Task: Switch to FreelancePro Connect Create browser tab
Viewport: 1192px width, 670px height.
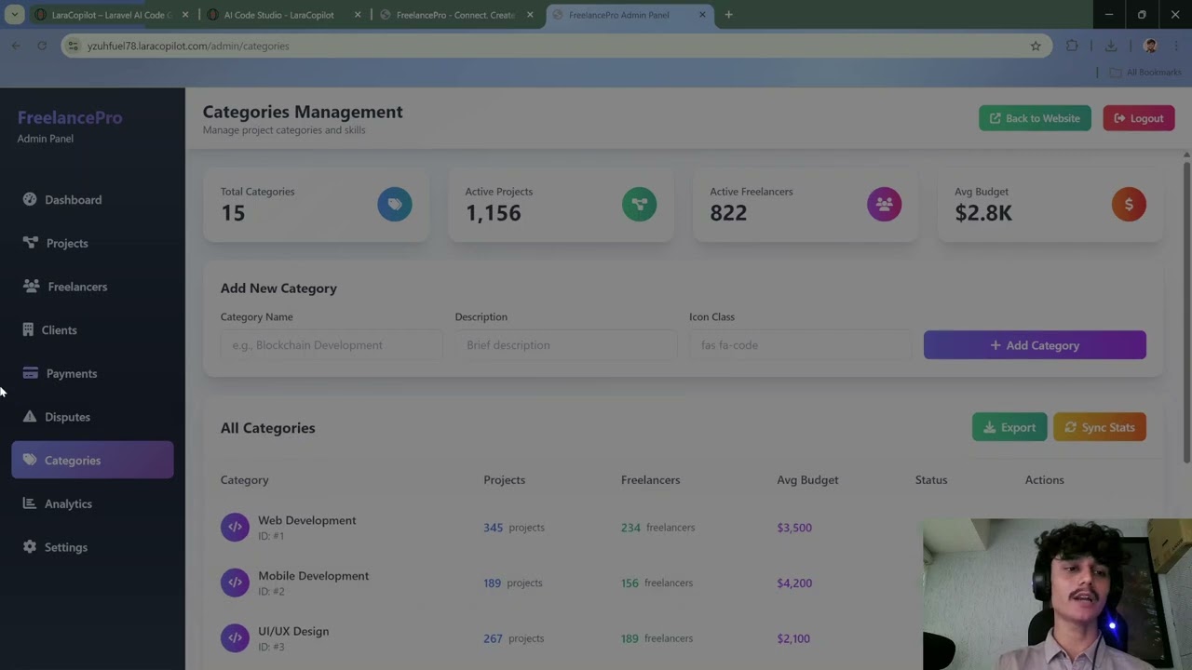Action: click(455, 15)
